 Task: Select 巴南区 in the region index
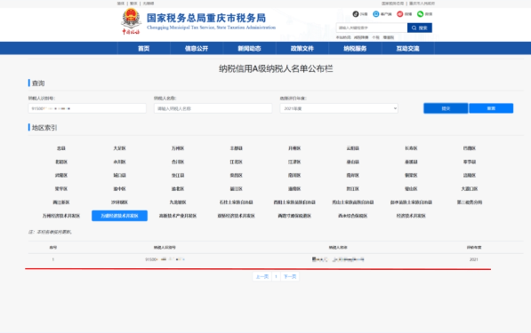coord(470,148)
